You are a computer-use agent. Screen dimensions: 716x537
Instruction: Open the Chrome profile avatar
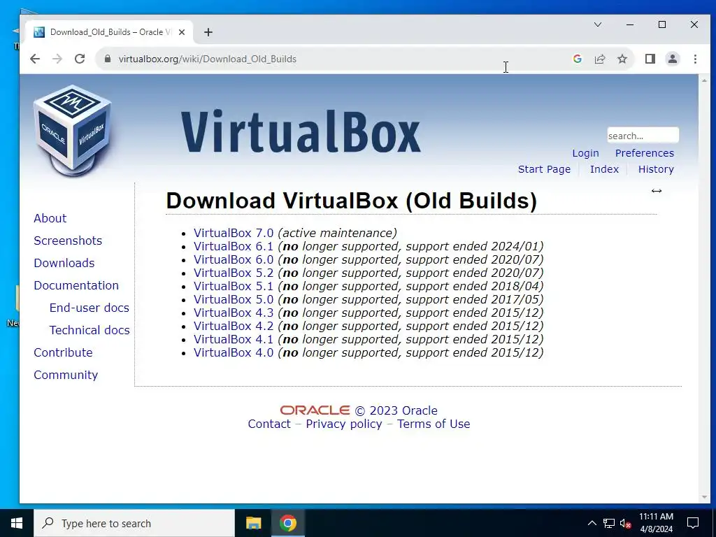(x=673, y=59)
